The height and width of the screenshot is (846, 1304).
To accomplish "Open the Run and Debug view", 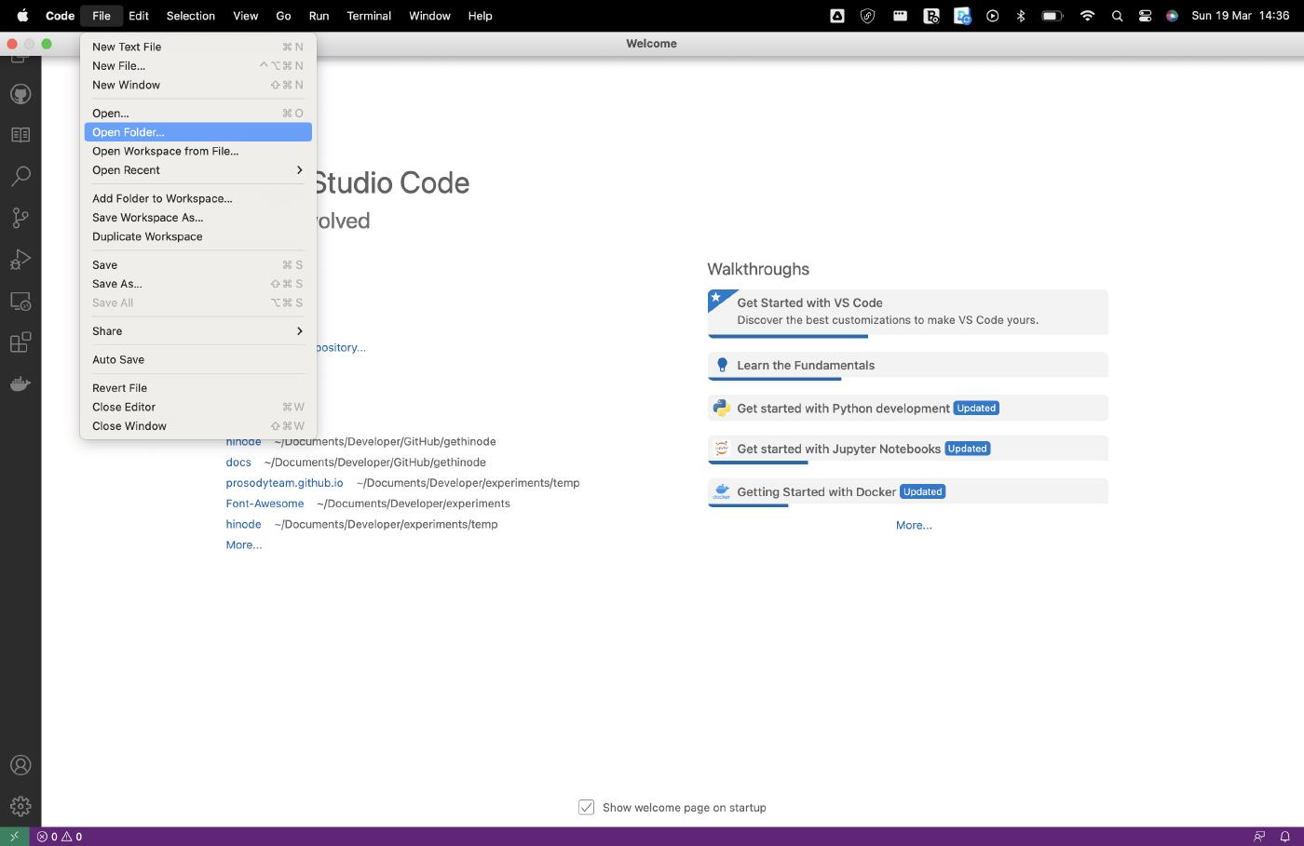I will click(x=20, y=260).
